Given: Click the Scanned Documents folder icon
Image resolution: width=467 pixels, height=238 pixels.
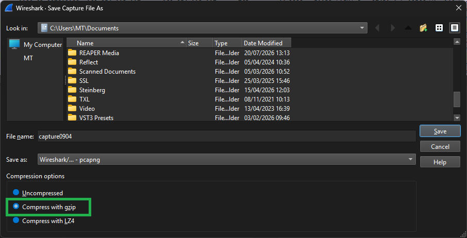Looking at the screenshot, I should (72, 72).
